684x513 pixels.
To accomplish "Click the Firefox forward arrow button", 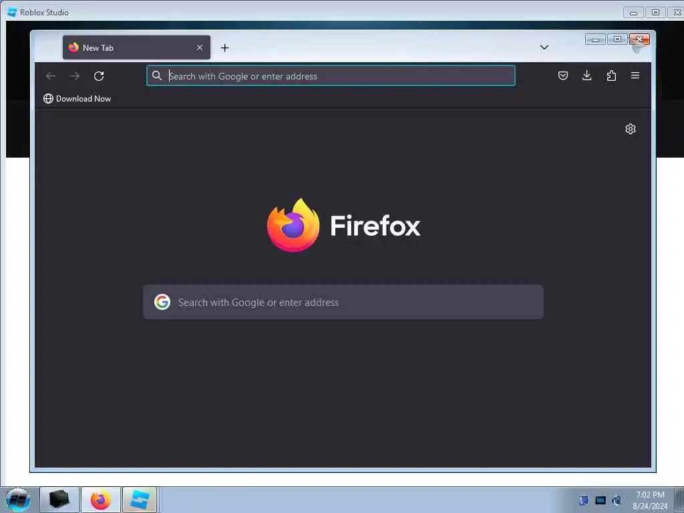I will tap(75, 76).
